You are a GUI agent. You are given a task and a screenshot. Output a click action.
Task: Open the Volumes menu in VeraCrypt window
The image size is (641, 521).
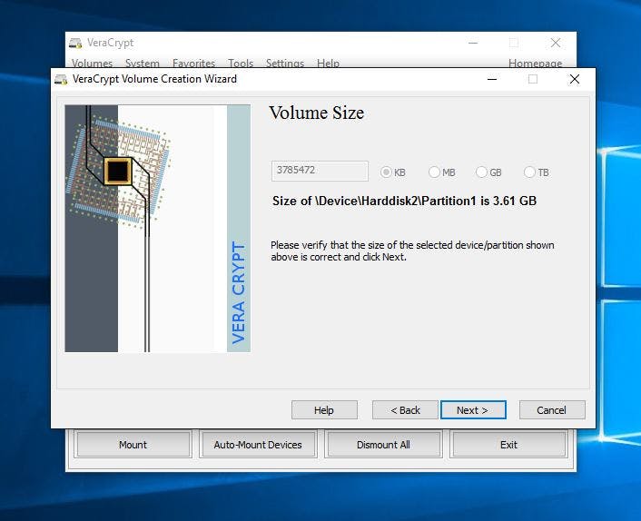point(92,63)
